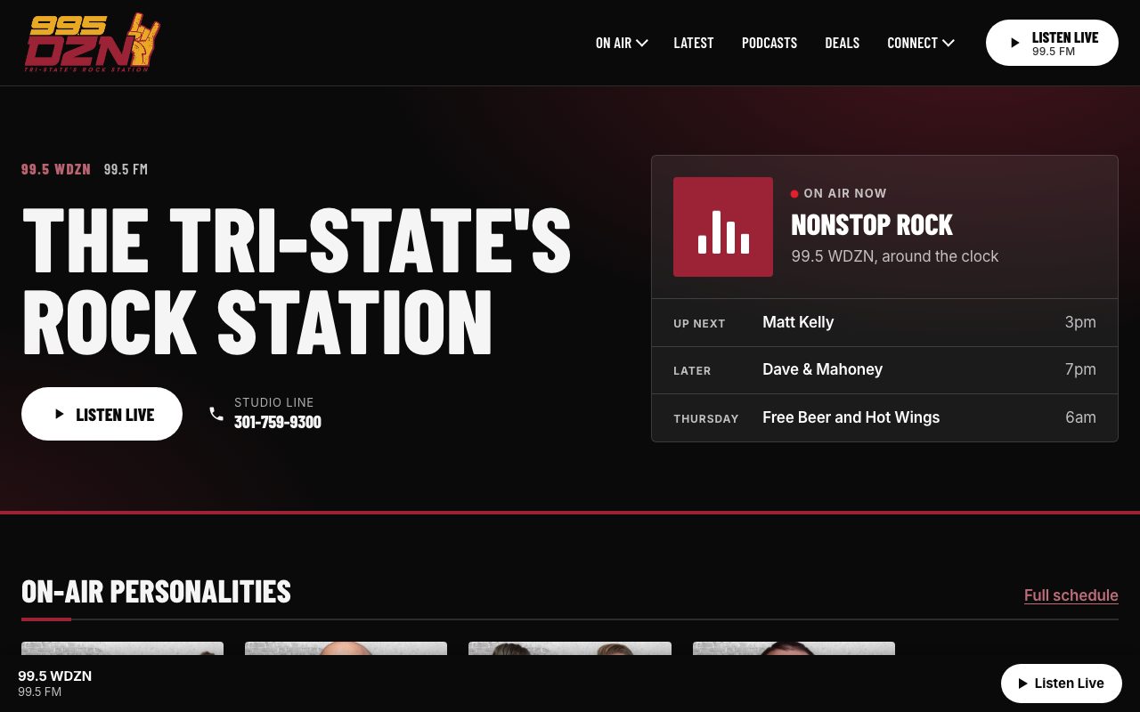Click the 99.5 FM tag above the headline

point(126,169)
